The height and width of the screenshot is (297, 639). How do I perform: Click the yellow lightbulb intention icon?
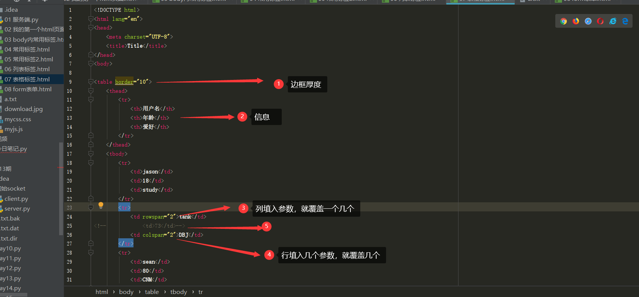[101, 205]
